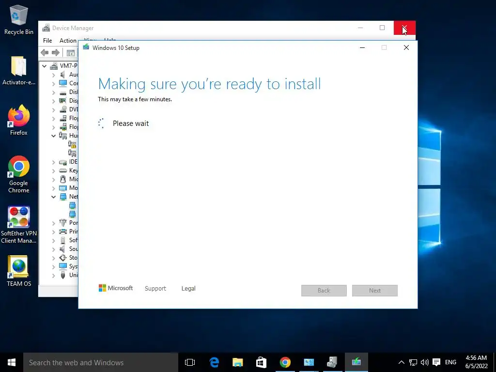Select the Storage controllers icon
This screenshot has width=496, height=372.
[x=63, y=258]
